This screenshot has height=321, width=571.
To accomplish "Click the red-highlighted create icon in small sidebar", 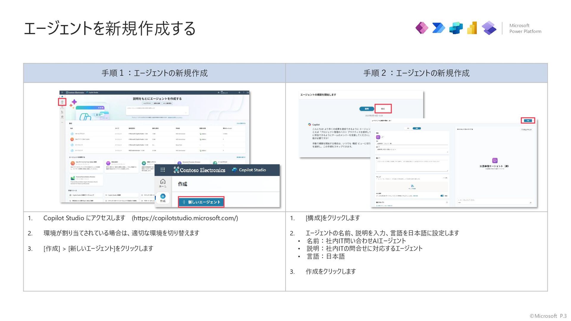I will click(62, 102).
